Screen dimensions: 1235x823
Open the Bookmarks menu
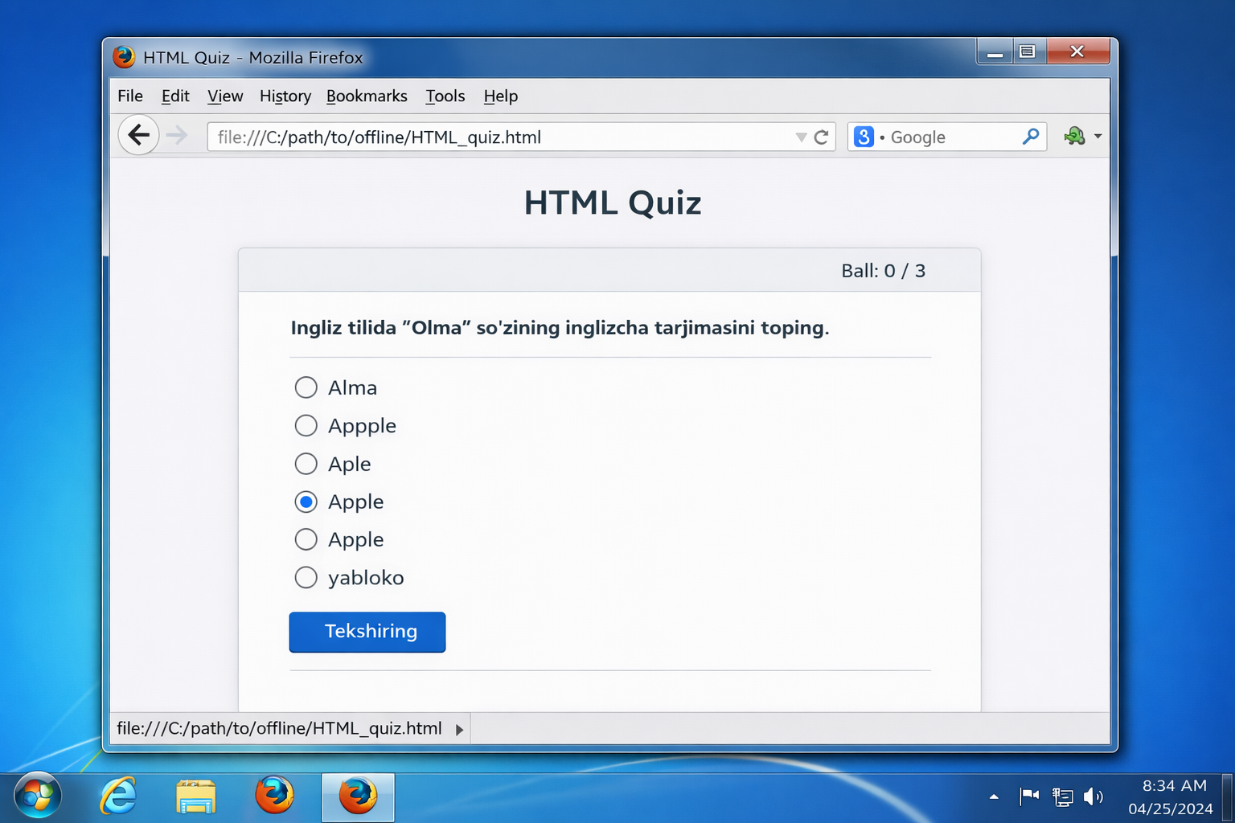(367, 96)
